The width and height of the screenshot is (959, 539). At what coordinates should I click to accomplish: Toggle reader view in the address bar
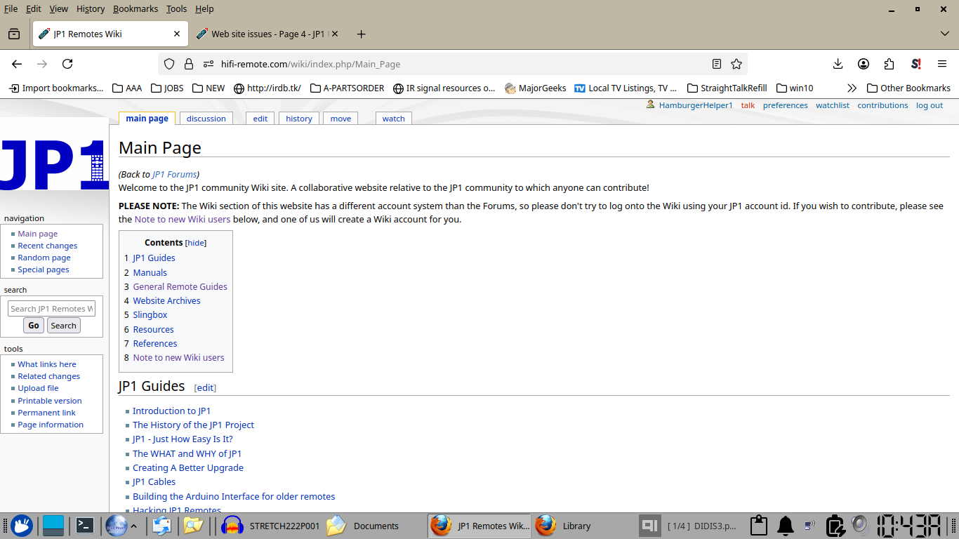point(716,63)
